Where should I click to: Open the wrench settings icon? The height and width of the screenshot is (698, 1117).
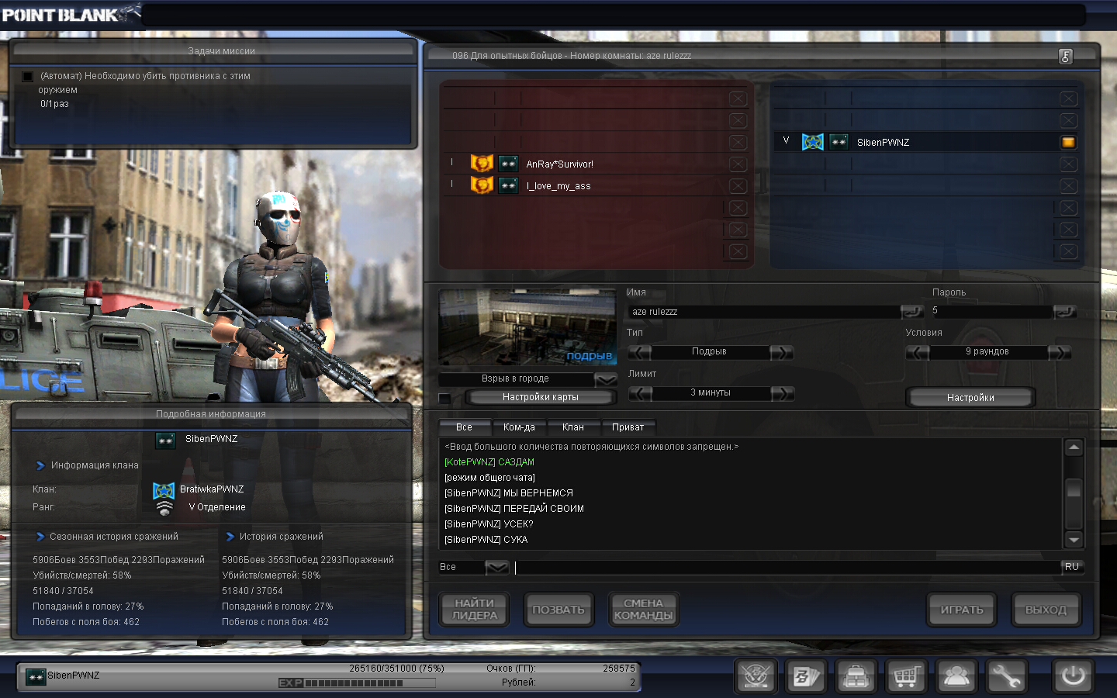pyautogui.click(x=1006, y=676)
